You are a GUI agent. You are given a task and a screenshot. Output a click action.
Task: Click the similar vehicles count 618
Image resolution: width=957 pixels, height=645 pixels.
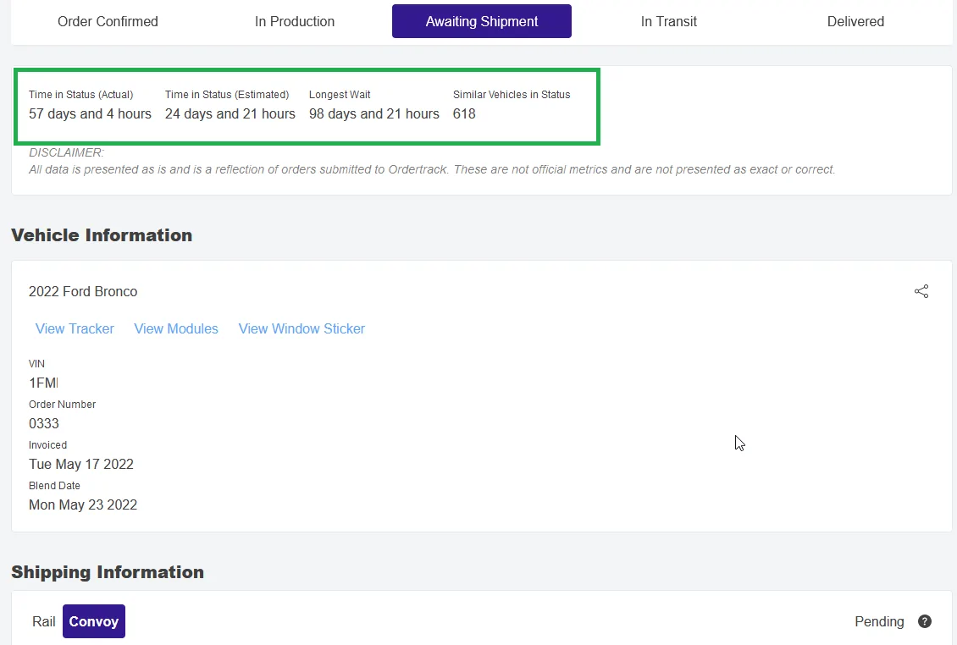click(464, 114)
